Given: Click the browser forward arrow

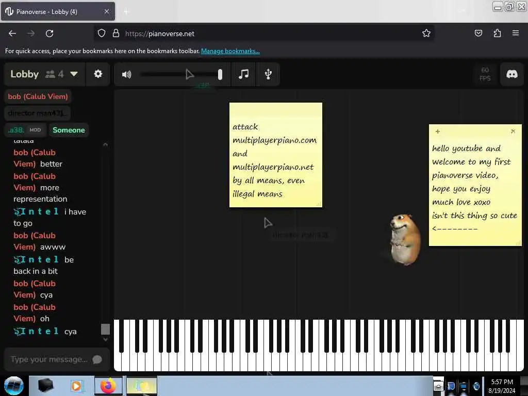Looking at the screenshot, I should (x=31, y=34).
